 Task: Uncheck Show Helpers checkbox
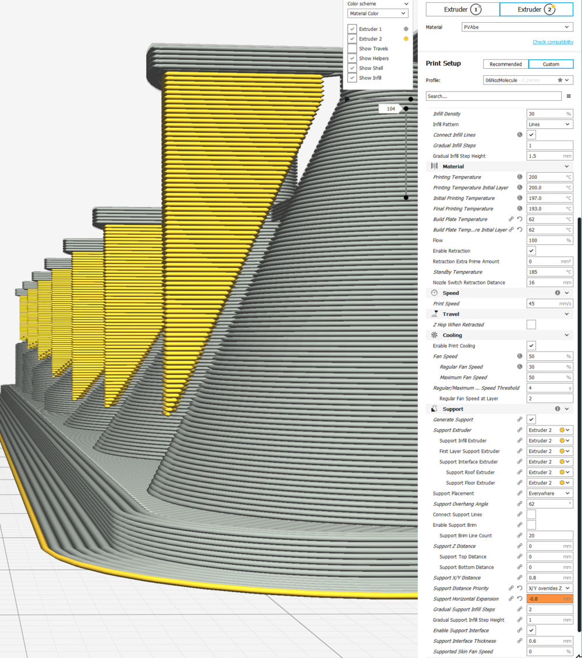pyautogui.click(x=352, y=58)
